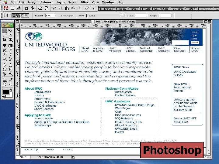
Task: Choose the New Selection mode button
Action: [14, 15]
